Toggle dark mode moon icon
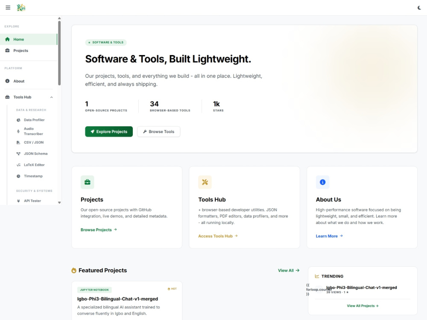 pyautogui.click(x=419, y=8)
